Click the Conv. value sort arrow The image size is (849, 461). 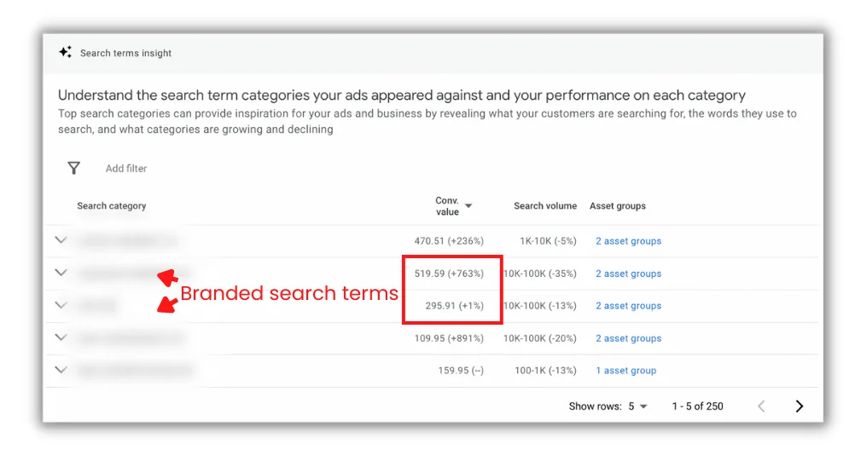[469, 206]
